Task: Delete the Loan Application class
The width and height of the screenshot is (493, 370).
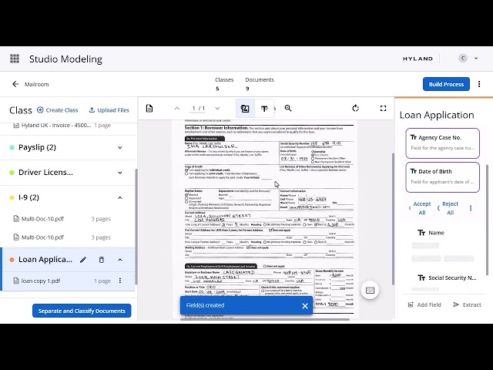Action: 101,260
